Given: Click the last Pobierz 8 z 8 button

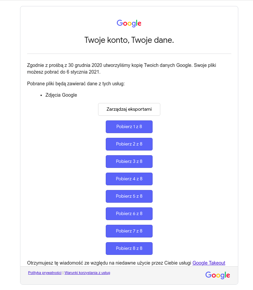Looking at the screenshot, I should pos(129,249).
